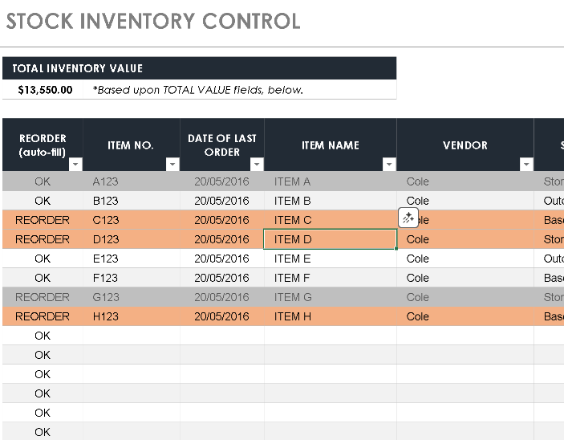Screen dimensions: 564x440
Task: Open the ITEM NO. filter dropdown
Action: (x=172, y=164)
